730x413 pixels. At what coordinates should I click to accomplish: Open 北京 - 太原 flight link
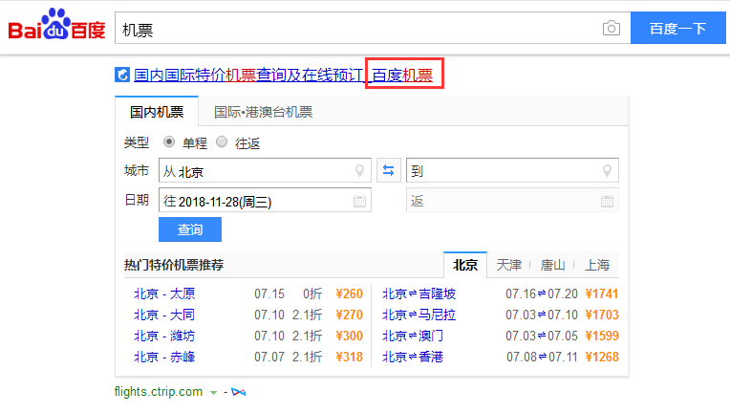point(164,293)
